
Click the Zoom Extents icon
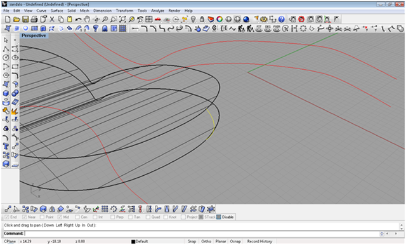tap(122, 19)
